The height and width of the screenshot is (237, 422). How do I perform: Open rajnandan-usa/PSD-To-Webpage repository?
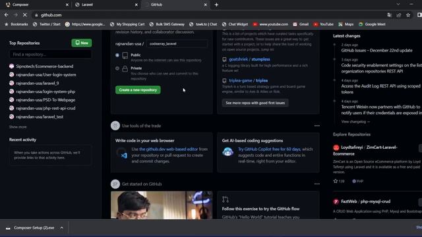point(45,100)
